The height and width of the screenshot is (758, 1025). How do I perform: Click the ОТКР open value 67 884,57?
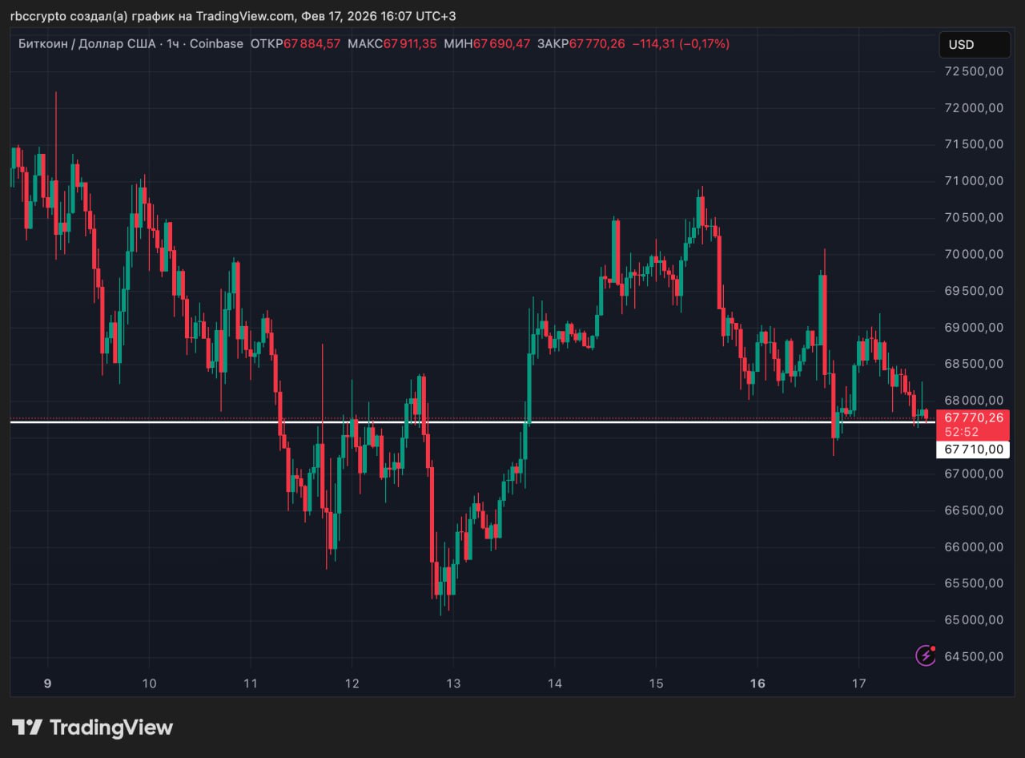312,44
